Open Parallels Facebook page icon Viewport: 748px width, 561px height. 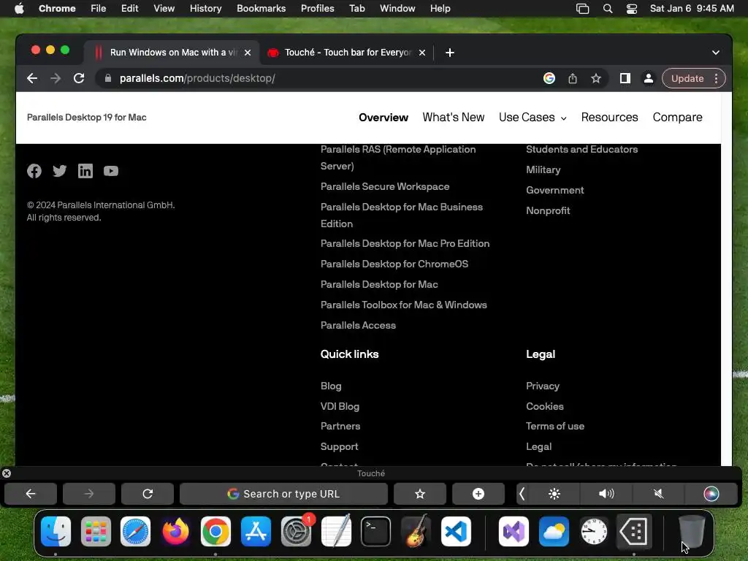(34, 171)
